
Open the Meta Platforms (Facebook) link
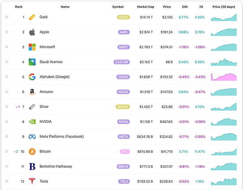coord(61,137)
